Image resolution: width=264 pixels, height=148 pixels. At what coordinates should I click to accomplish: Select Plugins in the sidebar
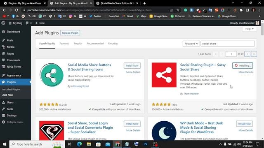click(15, 82)
